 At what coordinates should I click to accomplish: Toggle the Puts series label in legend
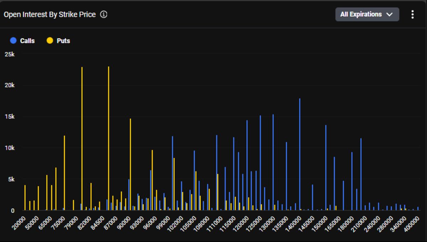(x=63, y=41)
